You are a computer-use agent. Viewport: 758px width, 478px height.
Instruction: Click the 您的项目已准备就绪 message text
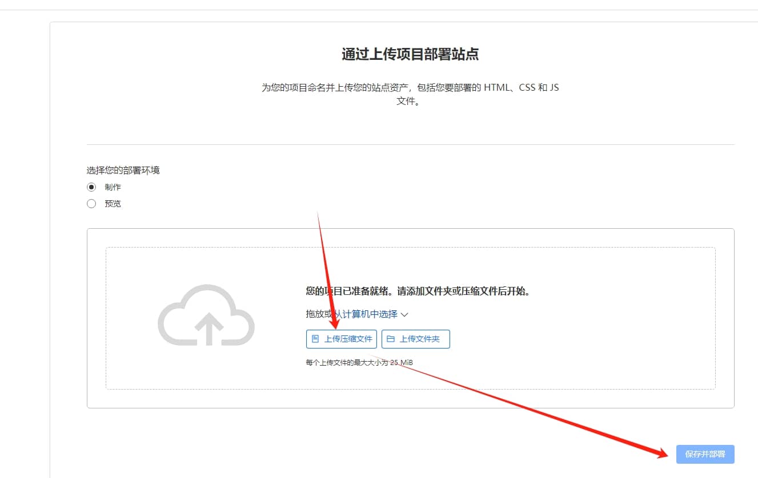point(418,291)
